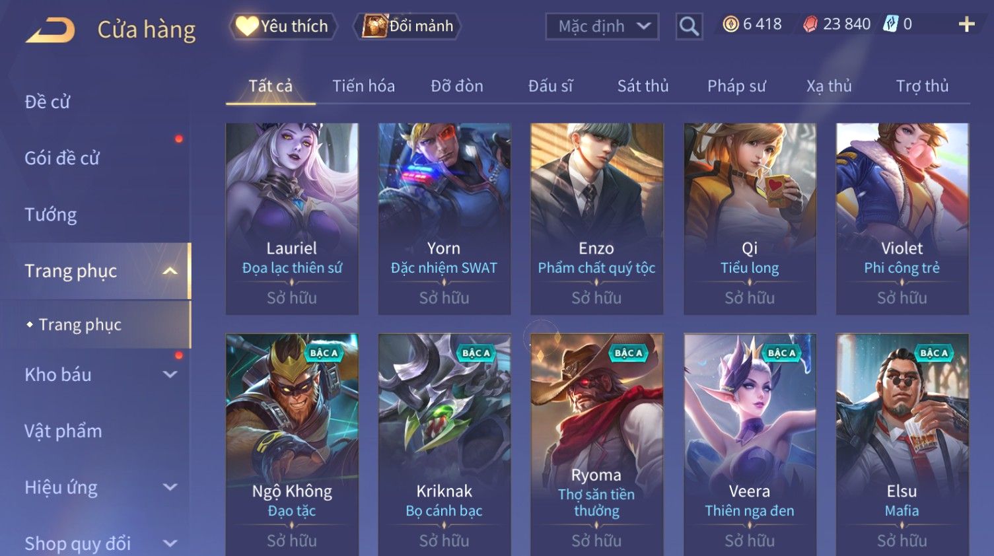Screen dimensions: 994x556
Task: Select the Tiến hóa tab
Action: point(363,86)
